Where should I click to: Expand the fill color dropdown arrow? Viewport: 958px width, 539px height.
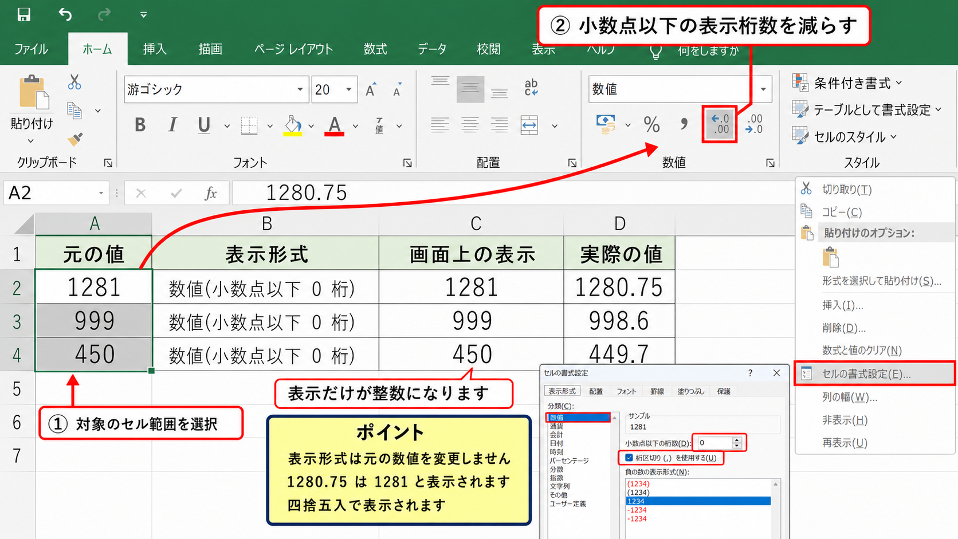(311, 126)
